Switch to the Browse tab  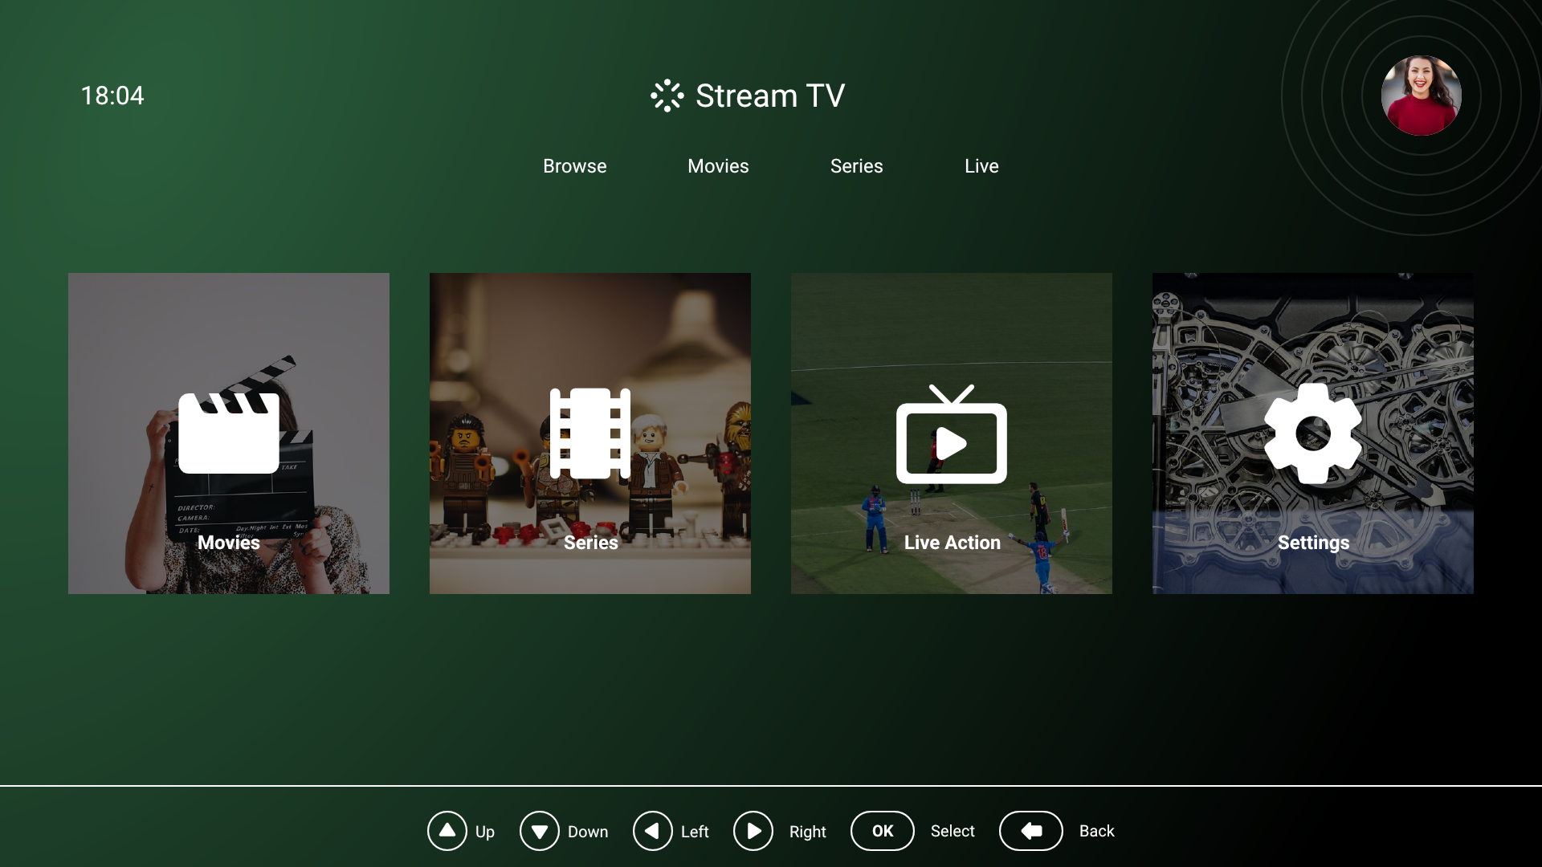(574, 166)
